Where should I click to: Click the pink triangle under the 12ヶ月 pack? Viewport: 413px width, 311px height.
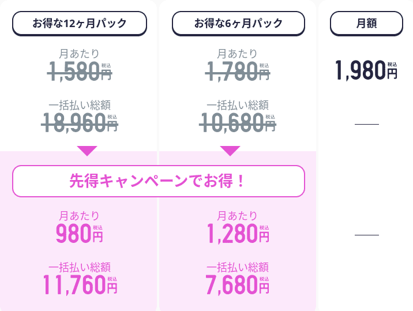87,151
